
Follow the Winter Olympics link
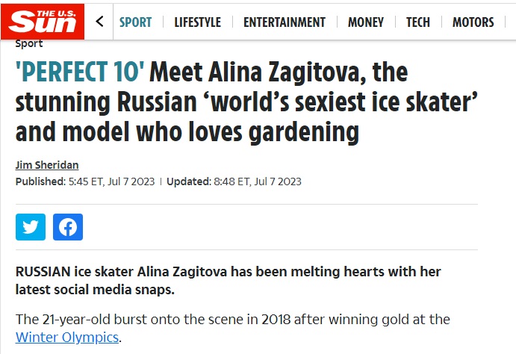pyautogui.click(x=67, y=338)
